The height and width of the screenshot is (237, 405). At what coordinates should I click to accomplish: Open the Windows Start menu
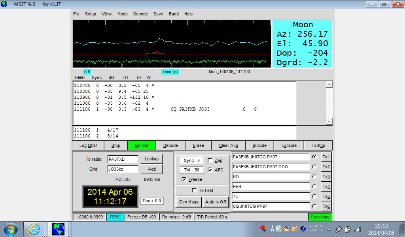pyautogui.click(x=11, y=229)
